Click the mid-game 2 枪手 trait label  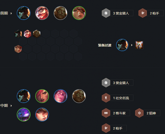pyautogui.click(x=118, y=128)
